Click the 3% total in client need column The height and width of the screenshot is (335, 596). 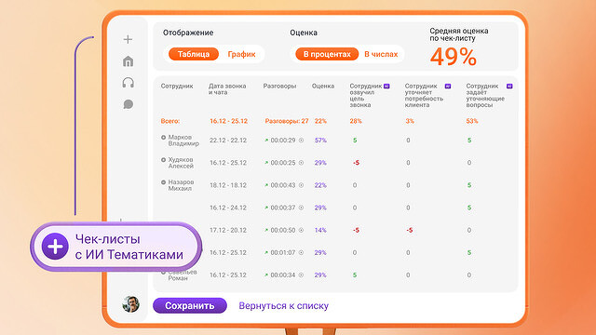click(410, 121)
